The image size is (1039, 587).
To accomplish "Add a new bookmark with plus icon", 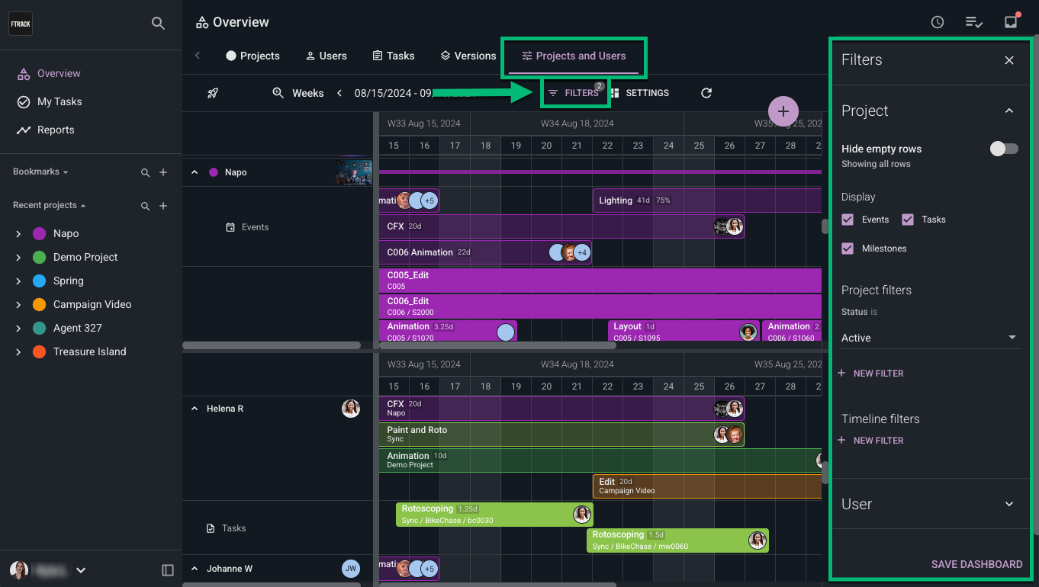I will coord(163,172).
